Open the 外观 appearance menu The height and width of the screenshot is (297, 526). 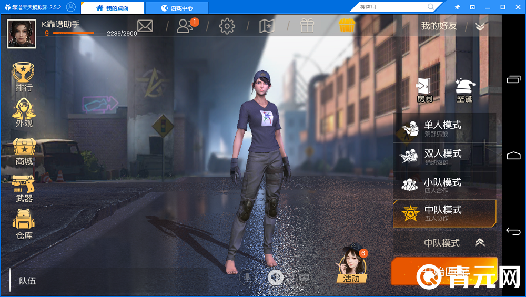pyautogui.click(x=24, y=113)
